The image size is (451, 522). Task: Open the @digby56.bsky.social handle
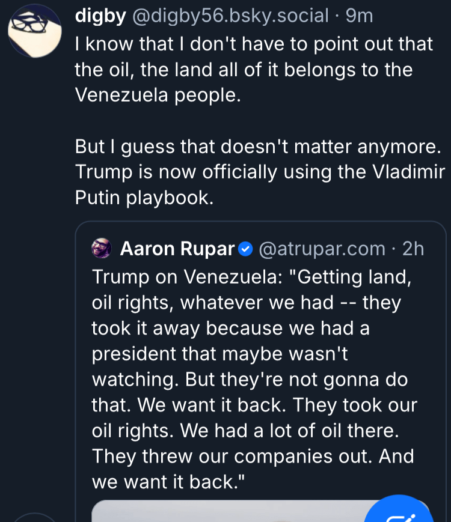point(230,16)
